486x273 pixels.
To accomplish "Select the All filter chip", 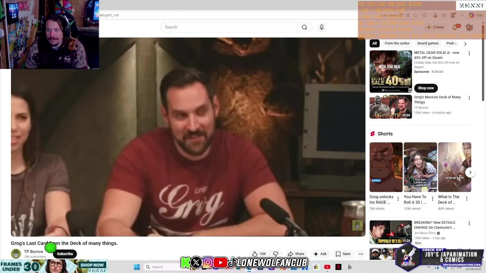I will coord(374,43).
